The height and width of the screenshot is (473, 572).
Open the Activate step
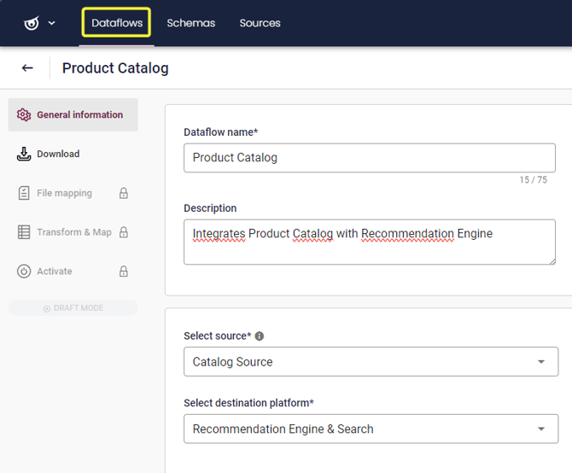click(x=73, y=272)
